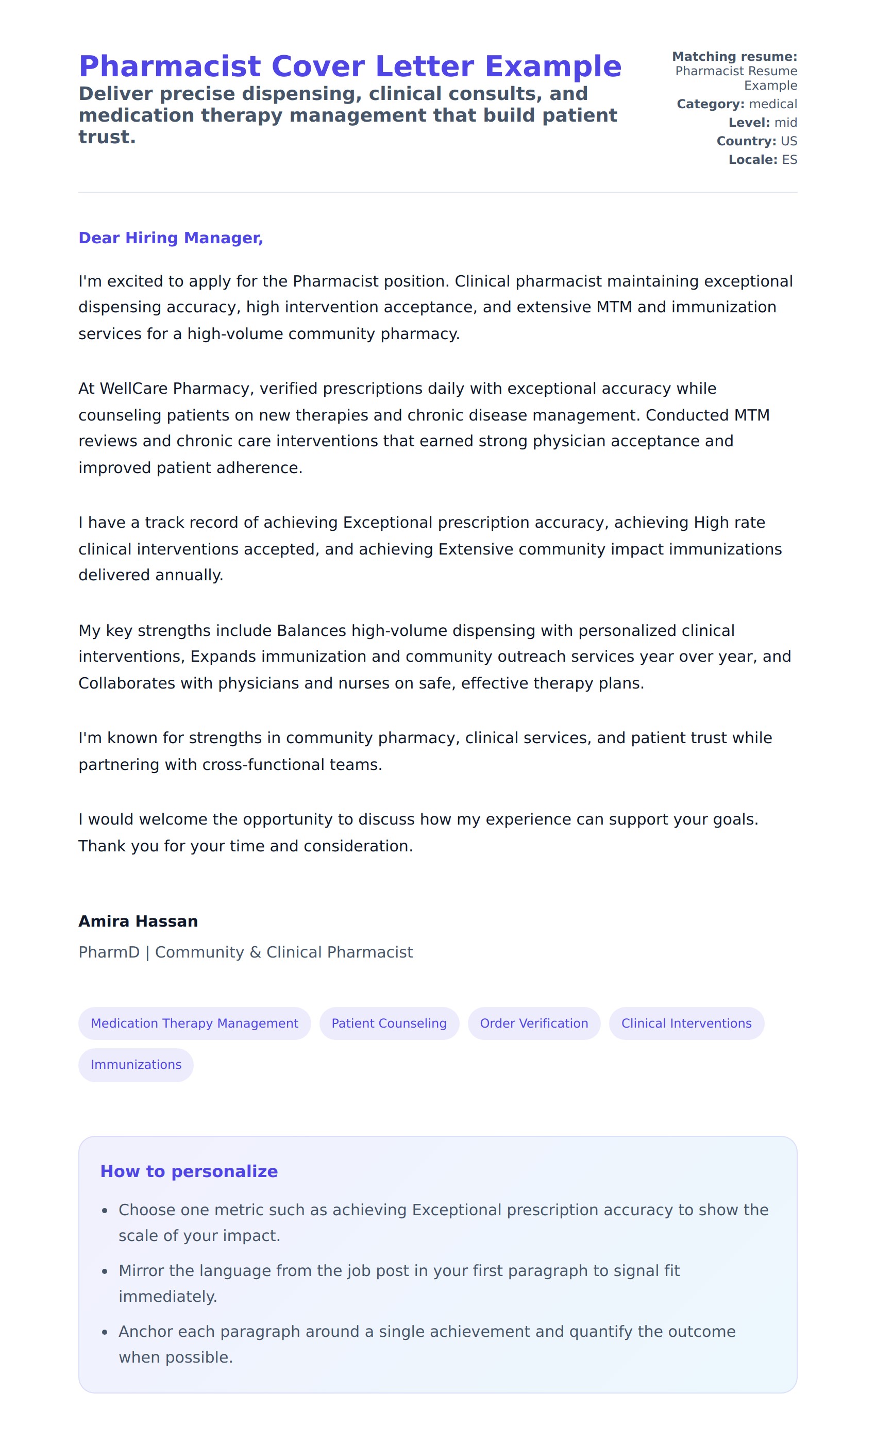876x1443 pixels.
Task: Click the Country: US label
Action: (756, 141)
